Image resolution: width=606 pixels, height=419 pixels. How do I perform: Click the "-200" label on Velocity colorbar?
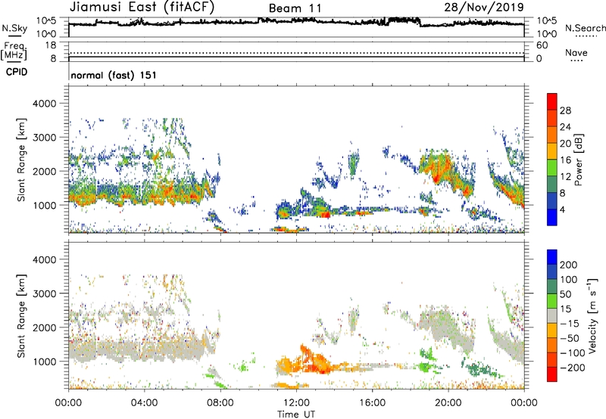[x=573, y=368]
